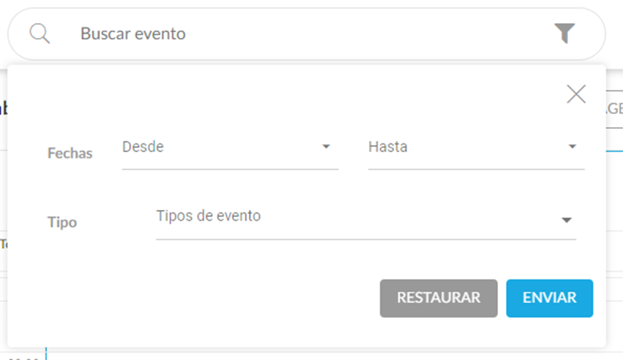The width and height of the screenshot is (623, 360).
Task: Click the blue timeline marker line at bottom left
Action: [46, 354]
